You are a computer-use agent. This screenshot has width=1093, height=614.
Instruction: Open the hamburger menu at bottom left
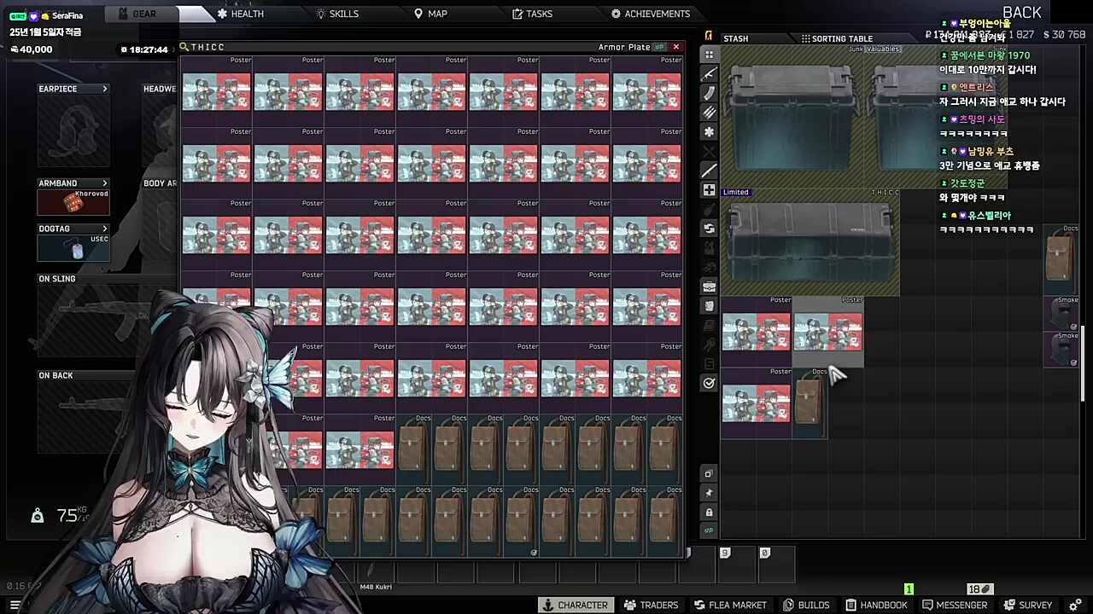(x=15, y=605)
